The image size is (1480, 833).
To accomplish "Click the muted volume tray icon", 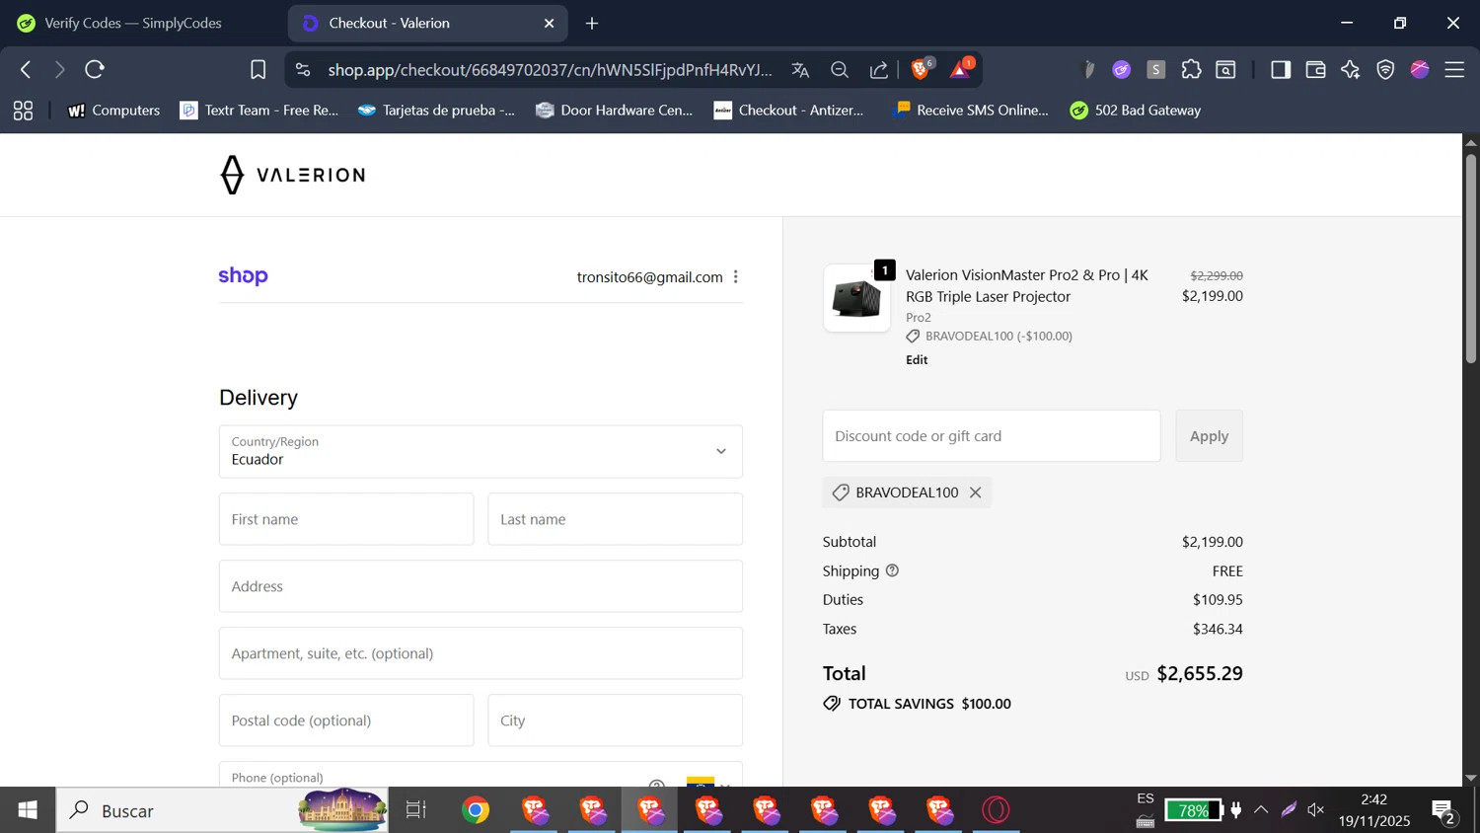I will [x=1316, y=810].
